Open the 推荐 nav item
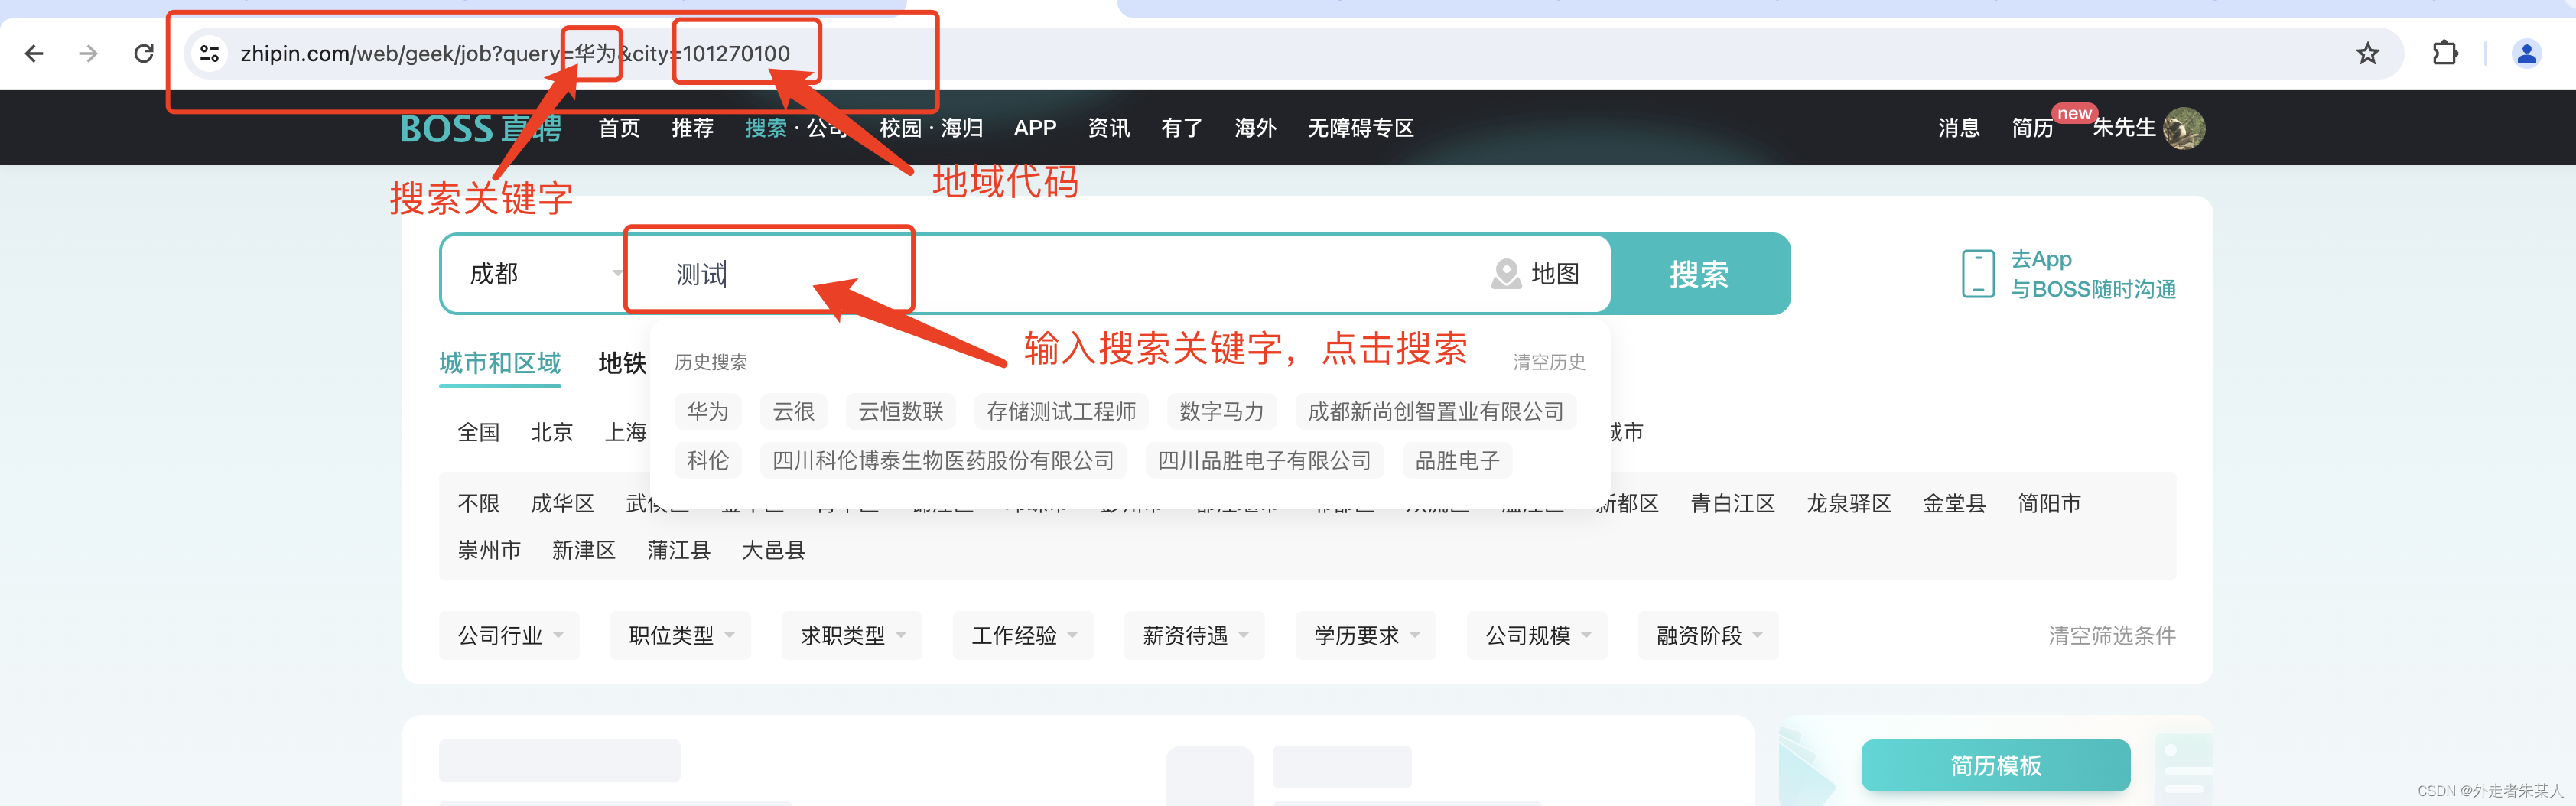The height and width of the screenshot is (806, 2576). tap(692, 128)
